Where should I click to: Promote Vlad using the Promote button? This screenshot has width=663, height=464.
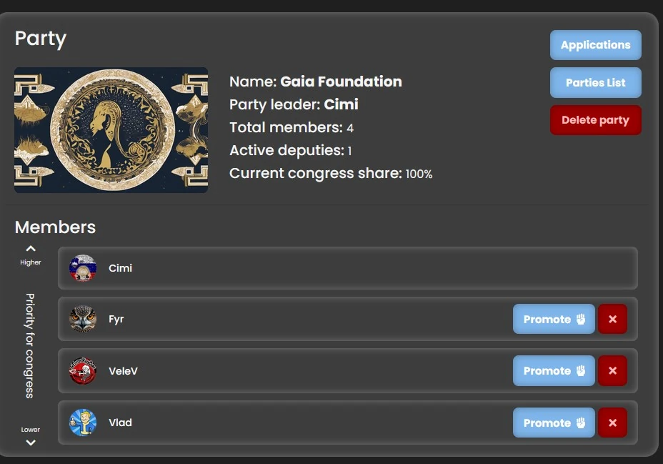tap(554, 423)
